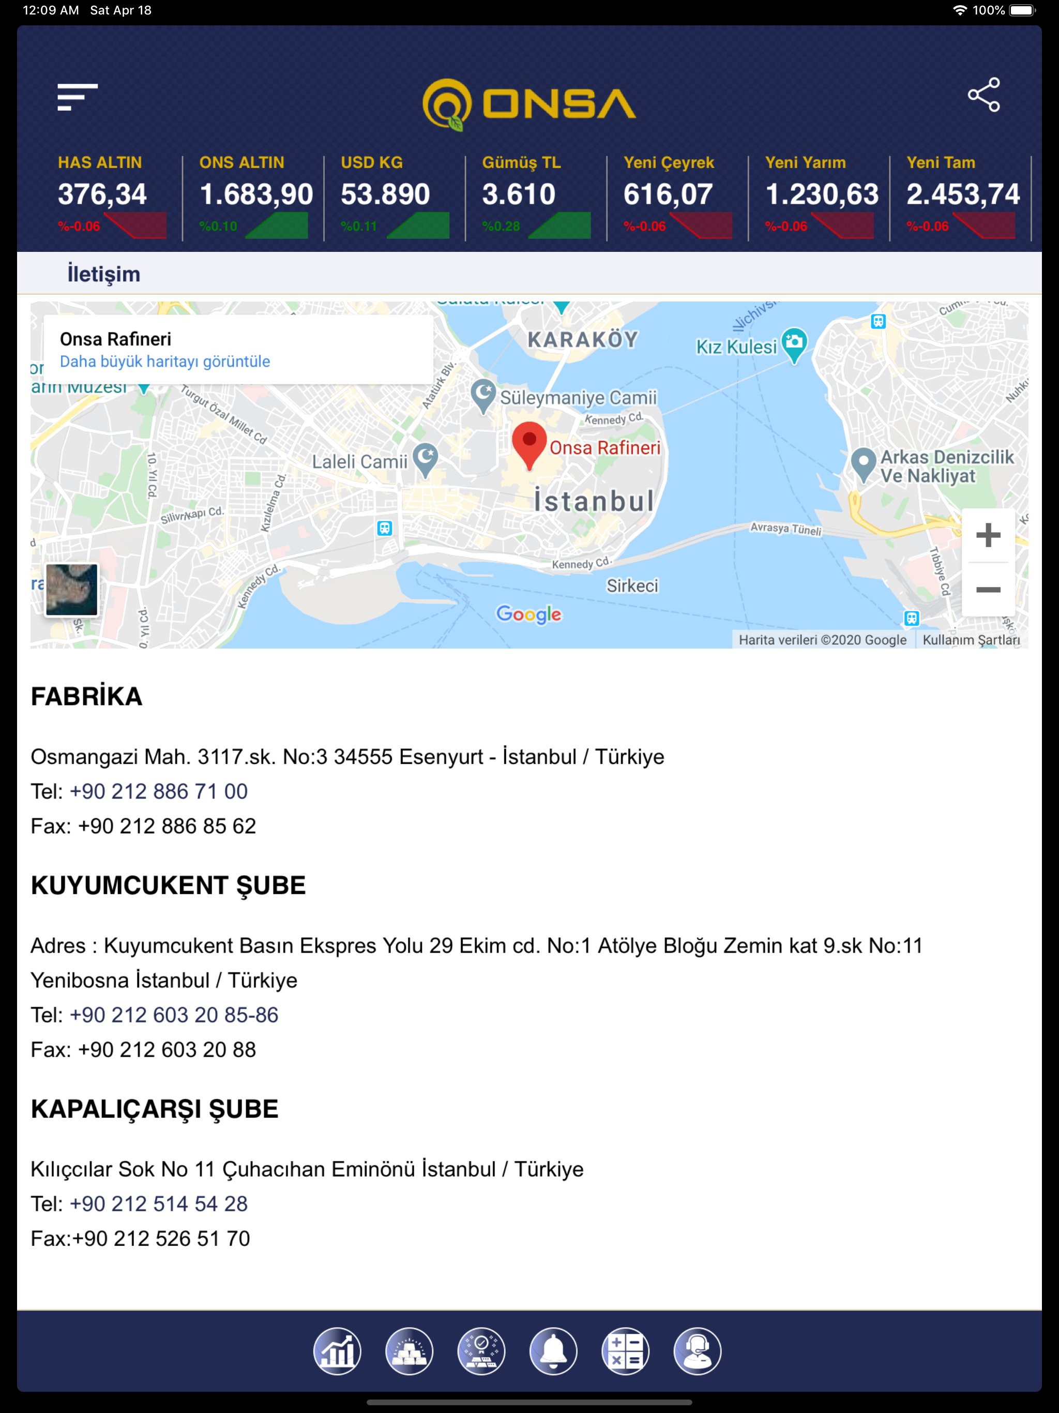Call Kapalıçarşı number +90 212 514 54 28
Viewport: 1059px width, 1413px height.
tap(158, 1204)
